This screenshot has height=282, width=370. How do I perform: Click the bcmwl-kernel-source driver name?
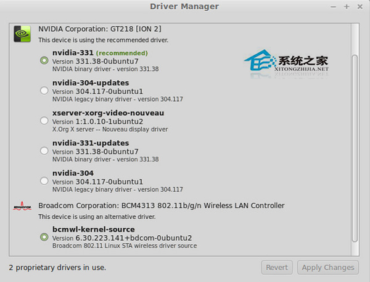[x=94, y=229]
